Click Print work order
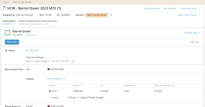The width and height of the screenshot is (205, 107). pos(189,8)
